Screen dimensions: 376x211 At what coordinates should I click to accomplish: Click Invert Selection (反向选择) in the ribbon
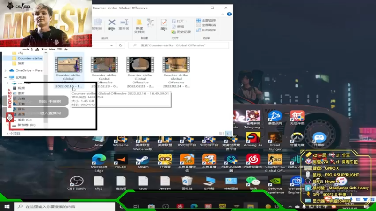[206, 30]
